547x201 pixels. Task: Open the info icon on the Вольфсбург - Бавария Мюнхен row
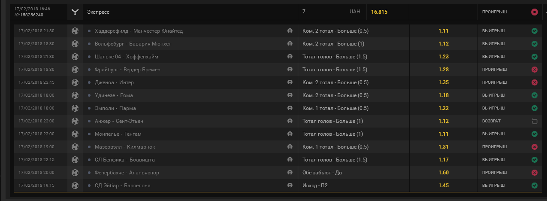point(290,44)
